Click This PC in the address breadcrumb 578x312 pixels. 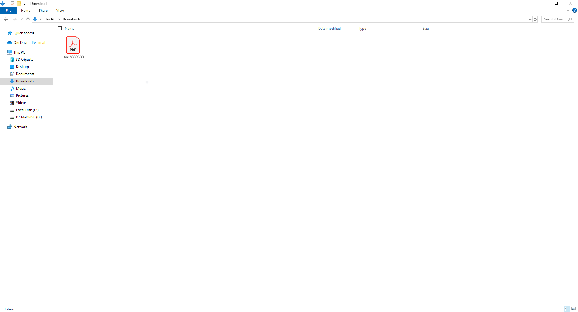point(50,19)
